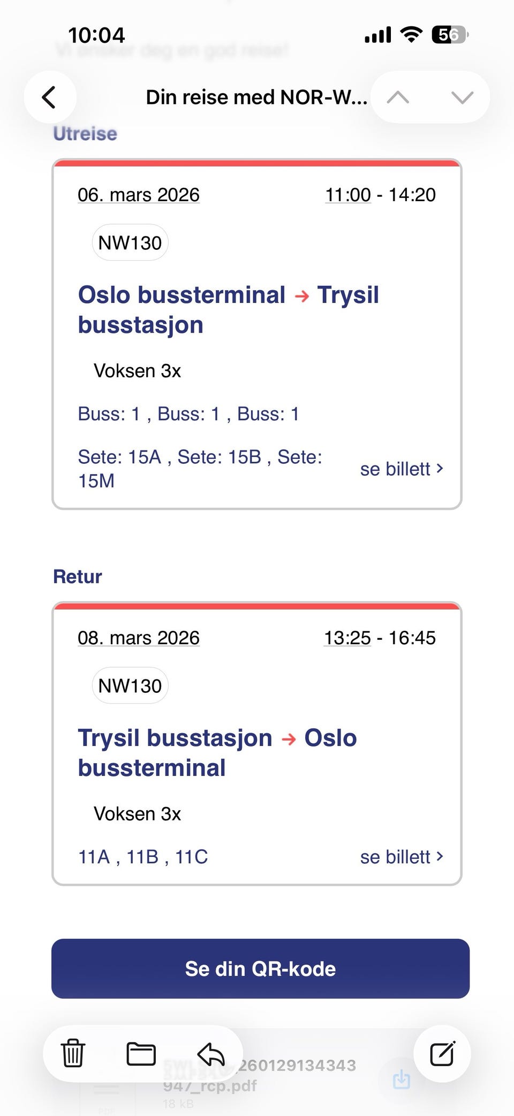Tap the 08. mars 2026 date link
This screenshot has height=1116, width=514.
(x=139, y=638)
